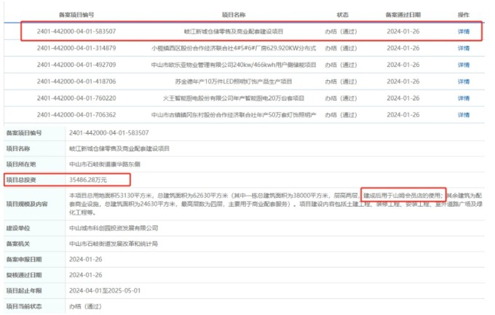Open 详情 link for project 2401-442000-04-01-492709
Viewport: 495px width, 315px height.
463,65
